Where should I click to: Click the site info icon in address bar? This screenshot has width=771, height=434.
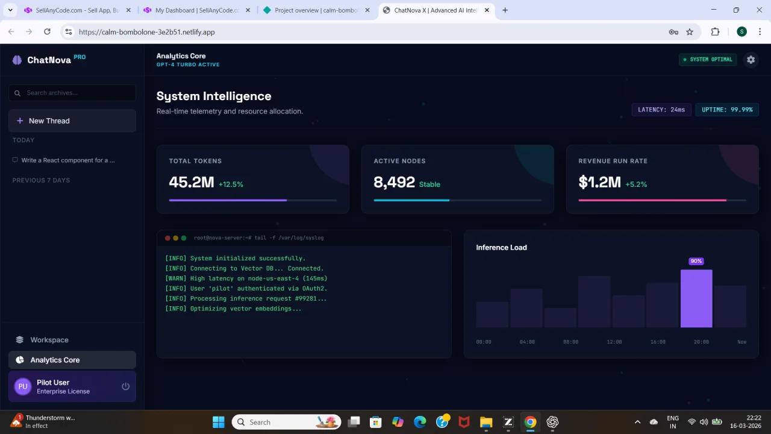coord(68,32)
